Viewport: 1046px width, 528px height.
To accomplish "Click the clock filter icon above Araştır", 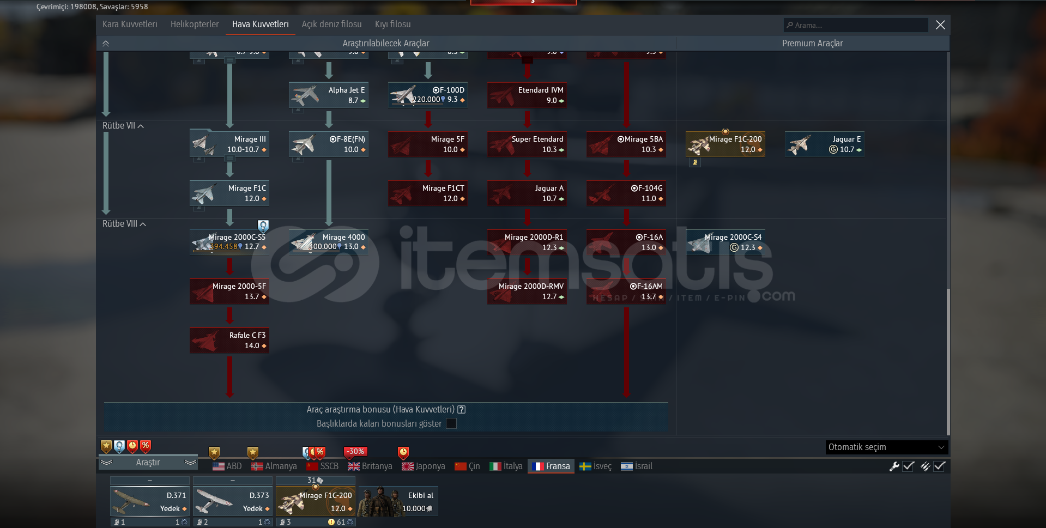I will (132, 447).
